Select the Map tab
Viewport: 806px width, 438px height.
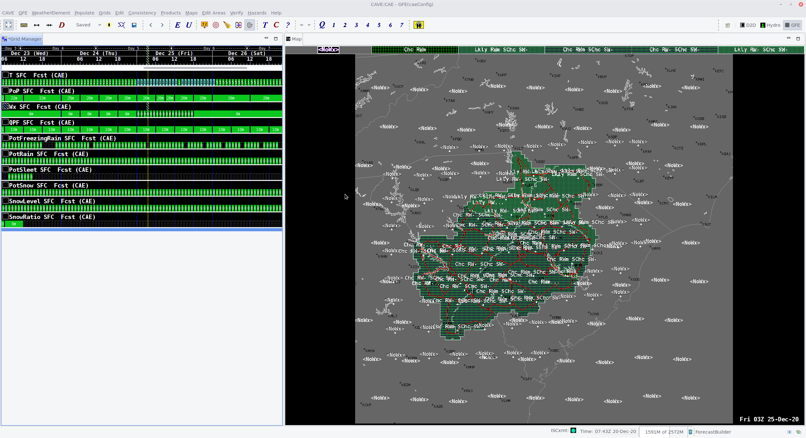[x=294, y=39]
